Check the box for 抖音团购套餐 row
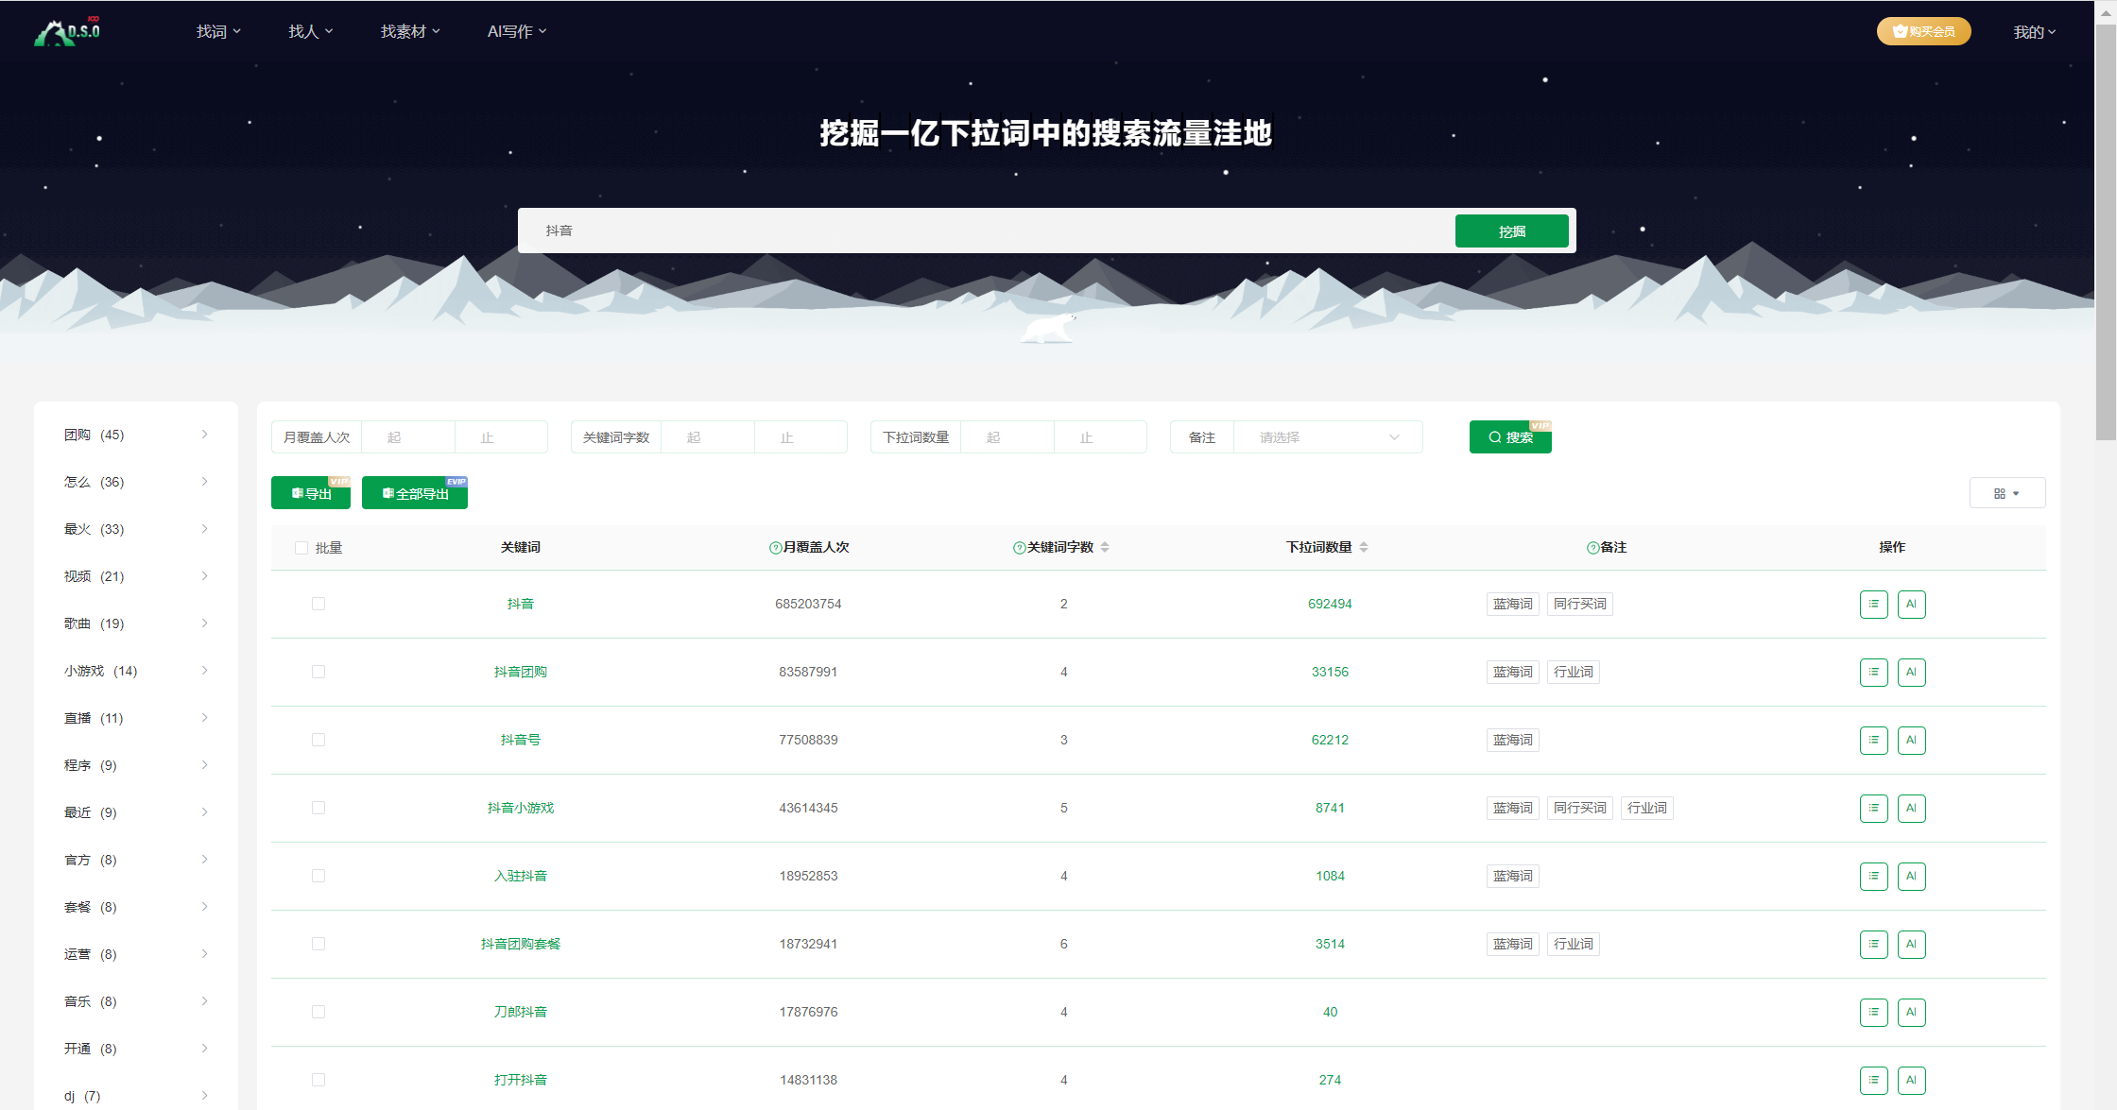The image size is (2117, 1110). [x=318, y=944]
